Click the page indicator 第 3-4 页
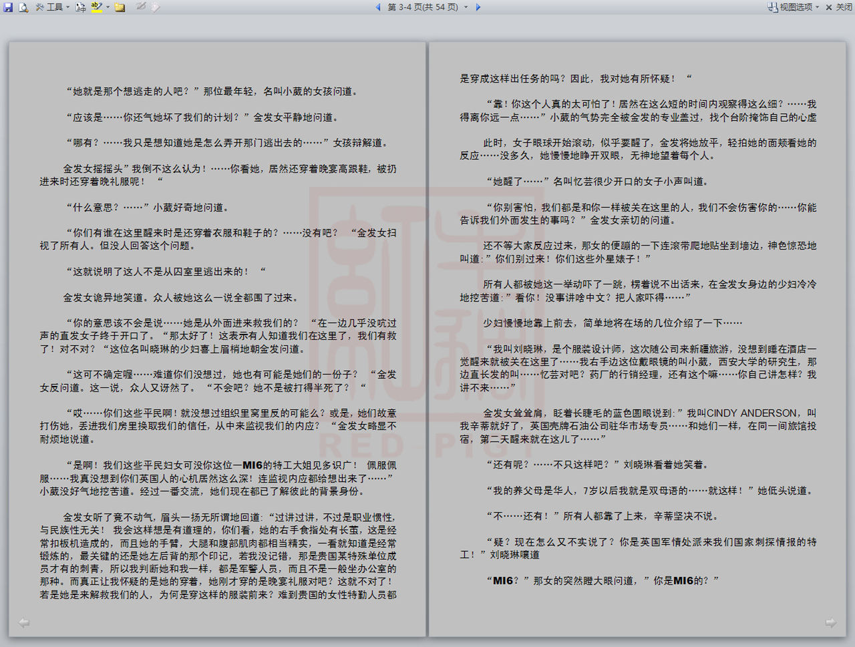855x647 pixels. 422,7
